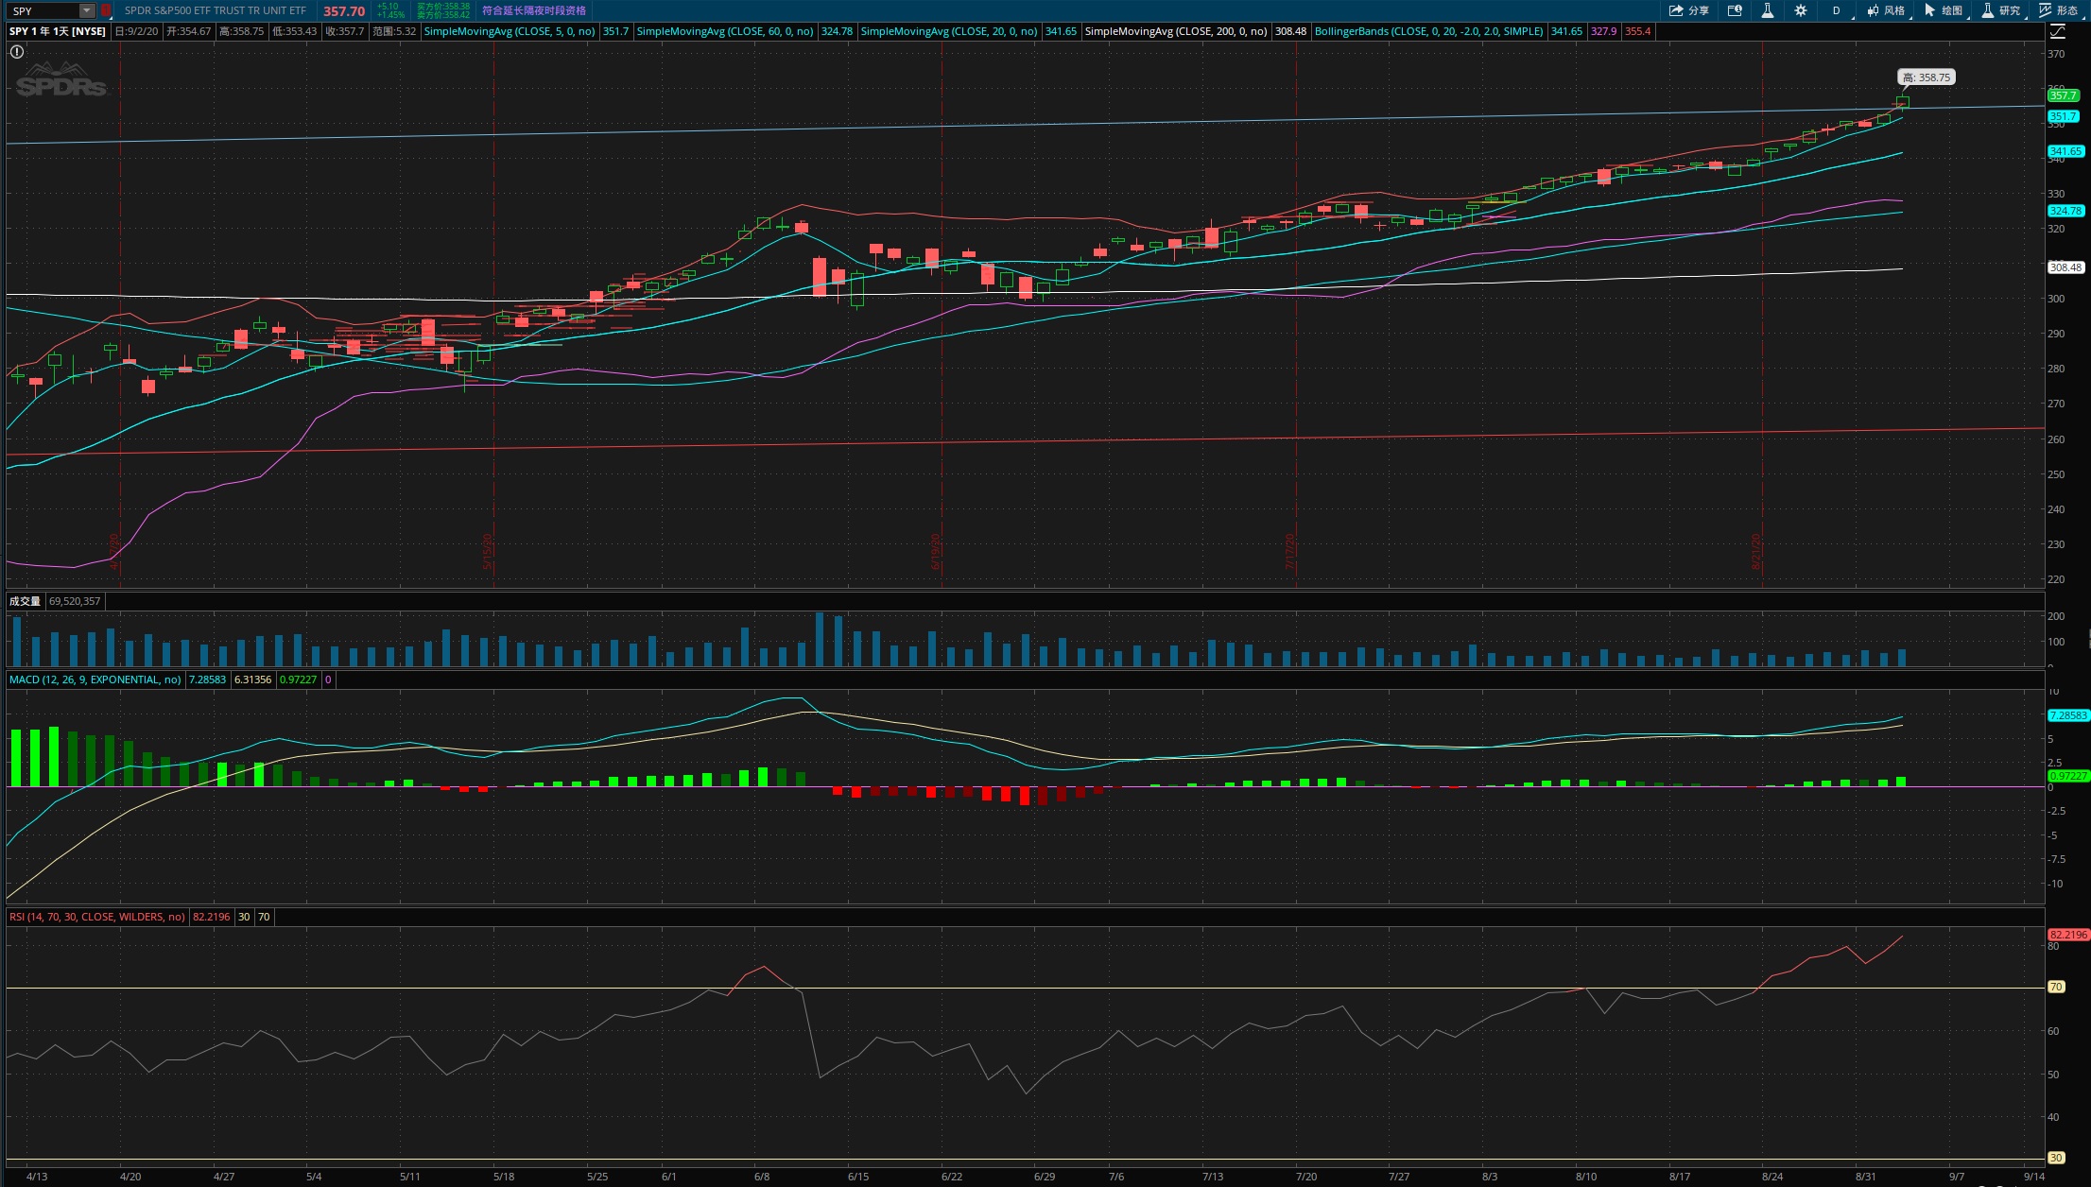2091x1187 pixels.
Task: Click the 符合延长隔夜时段资格 status text
Action: click(534, 10)
